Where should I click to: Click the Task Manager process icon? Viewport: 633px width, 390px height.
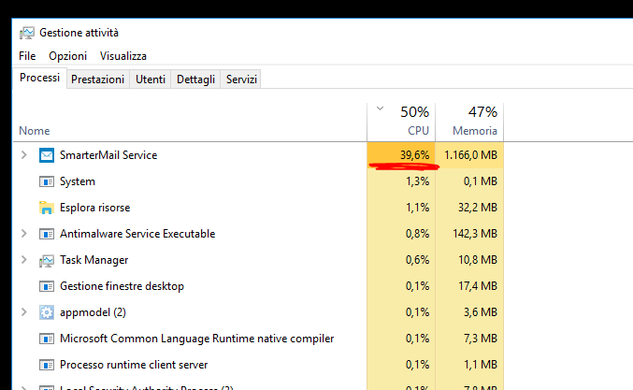47,260
